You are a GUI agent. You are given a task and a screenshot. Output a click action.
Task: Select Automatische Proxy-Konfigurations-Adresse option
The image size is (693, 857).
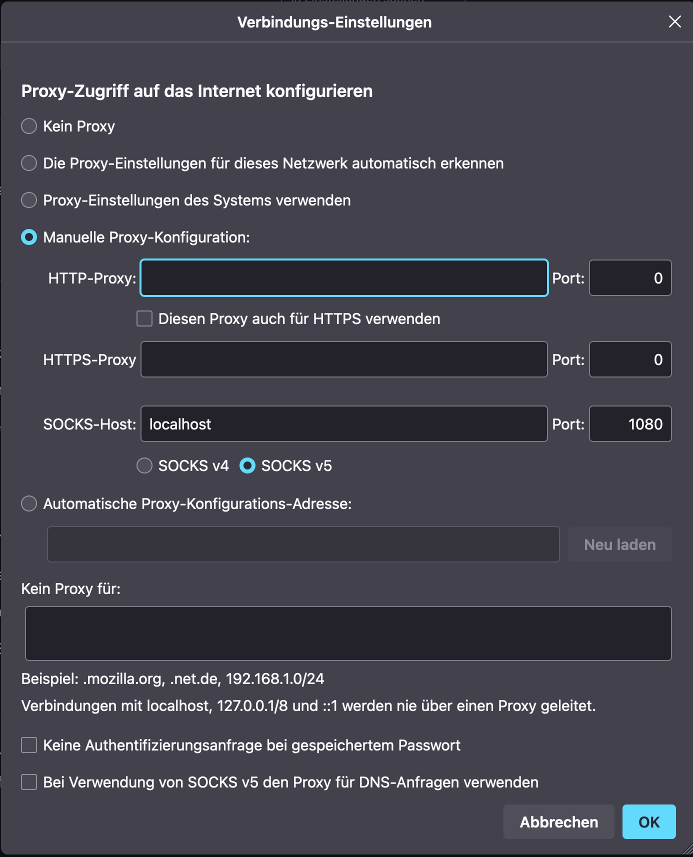point(29,503)
